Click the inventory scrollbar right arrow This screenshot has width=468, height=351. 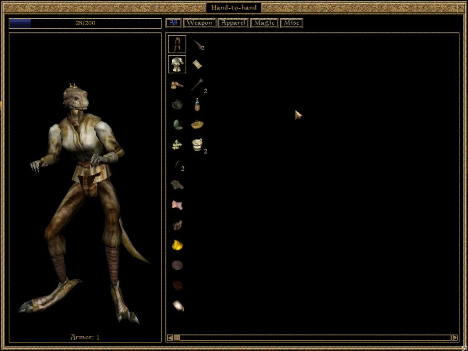pyautogui.click(x=454, y=338)
